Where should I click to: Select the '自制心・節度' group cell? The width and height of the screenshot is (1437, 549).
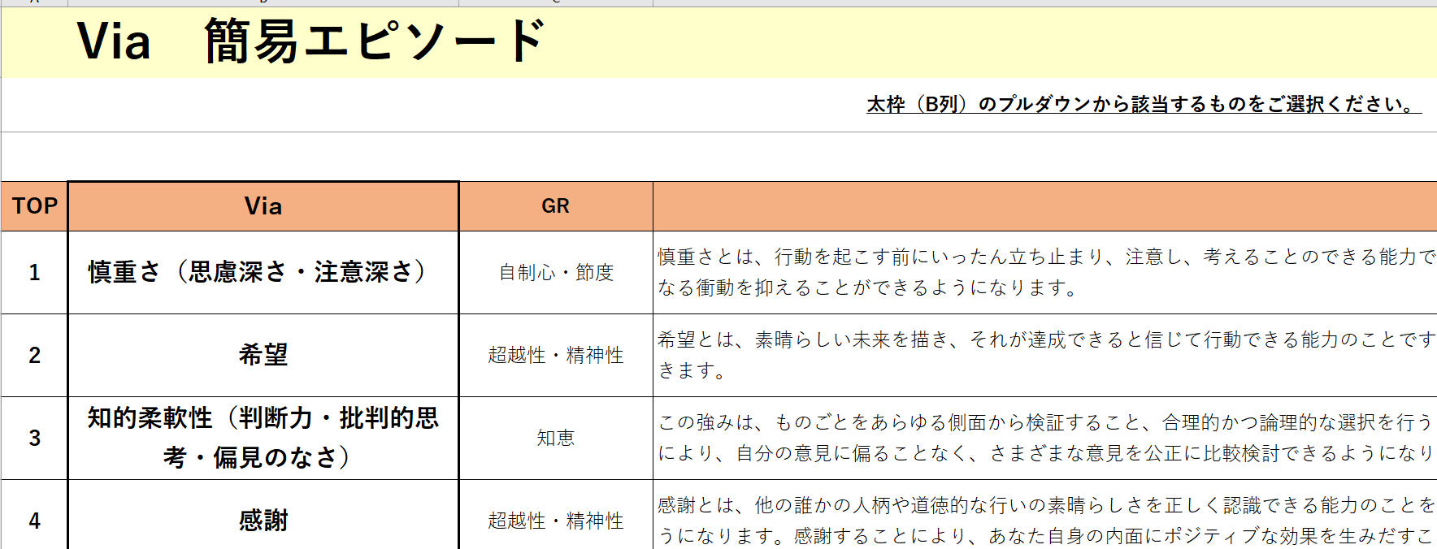tap(556, 273)
